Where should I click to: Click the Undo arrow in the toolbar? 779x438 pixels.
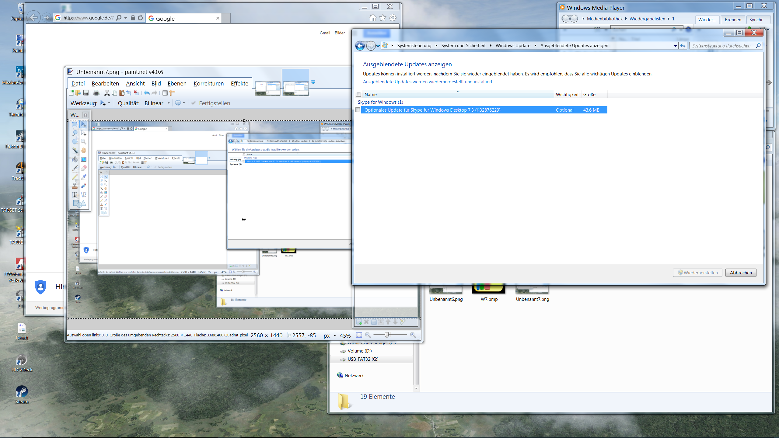[146, 93]
